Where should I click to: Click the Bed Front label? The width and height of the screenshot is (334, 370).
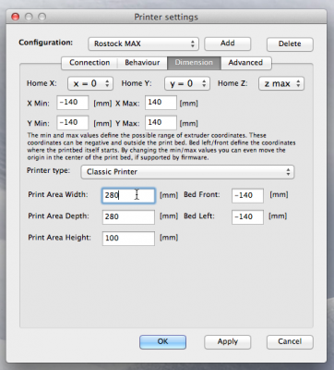tap(202, 195)
